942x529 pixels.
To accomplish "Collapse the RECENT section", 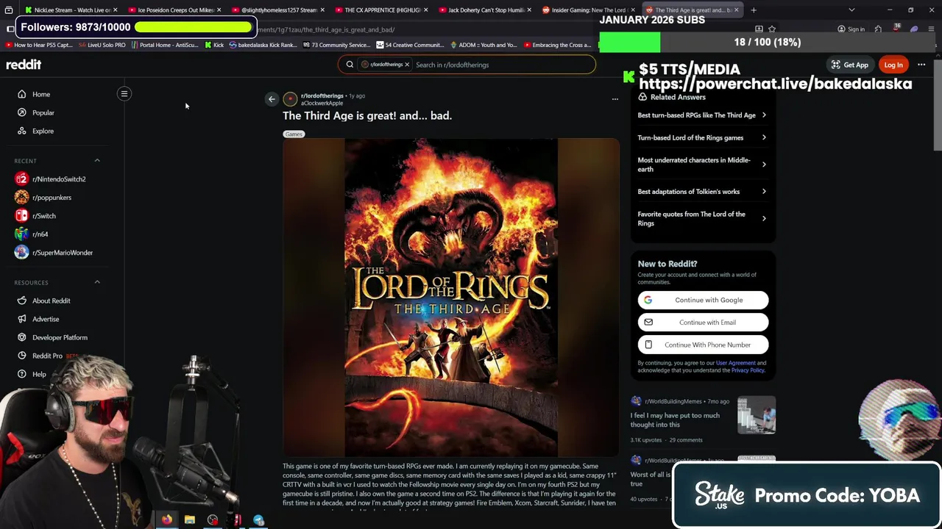I will [97, 160].
